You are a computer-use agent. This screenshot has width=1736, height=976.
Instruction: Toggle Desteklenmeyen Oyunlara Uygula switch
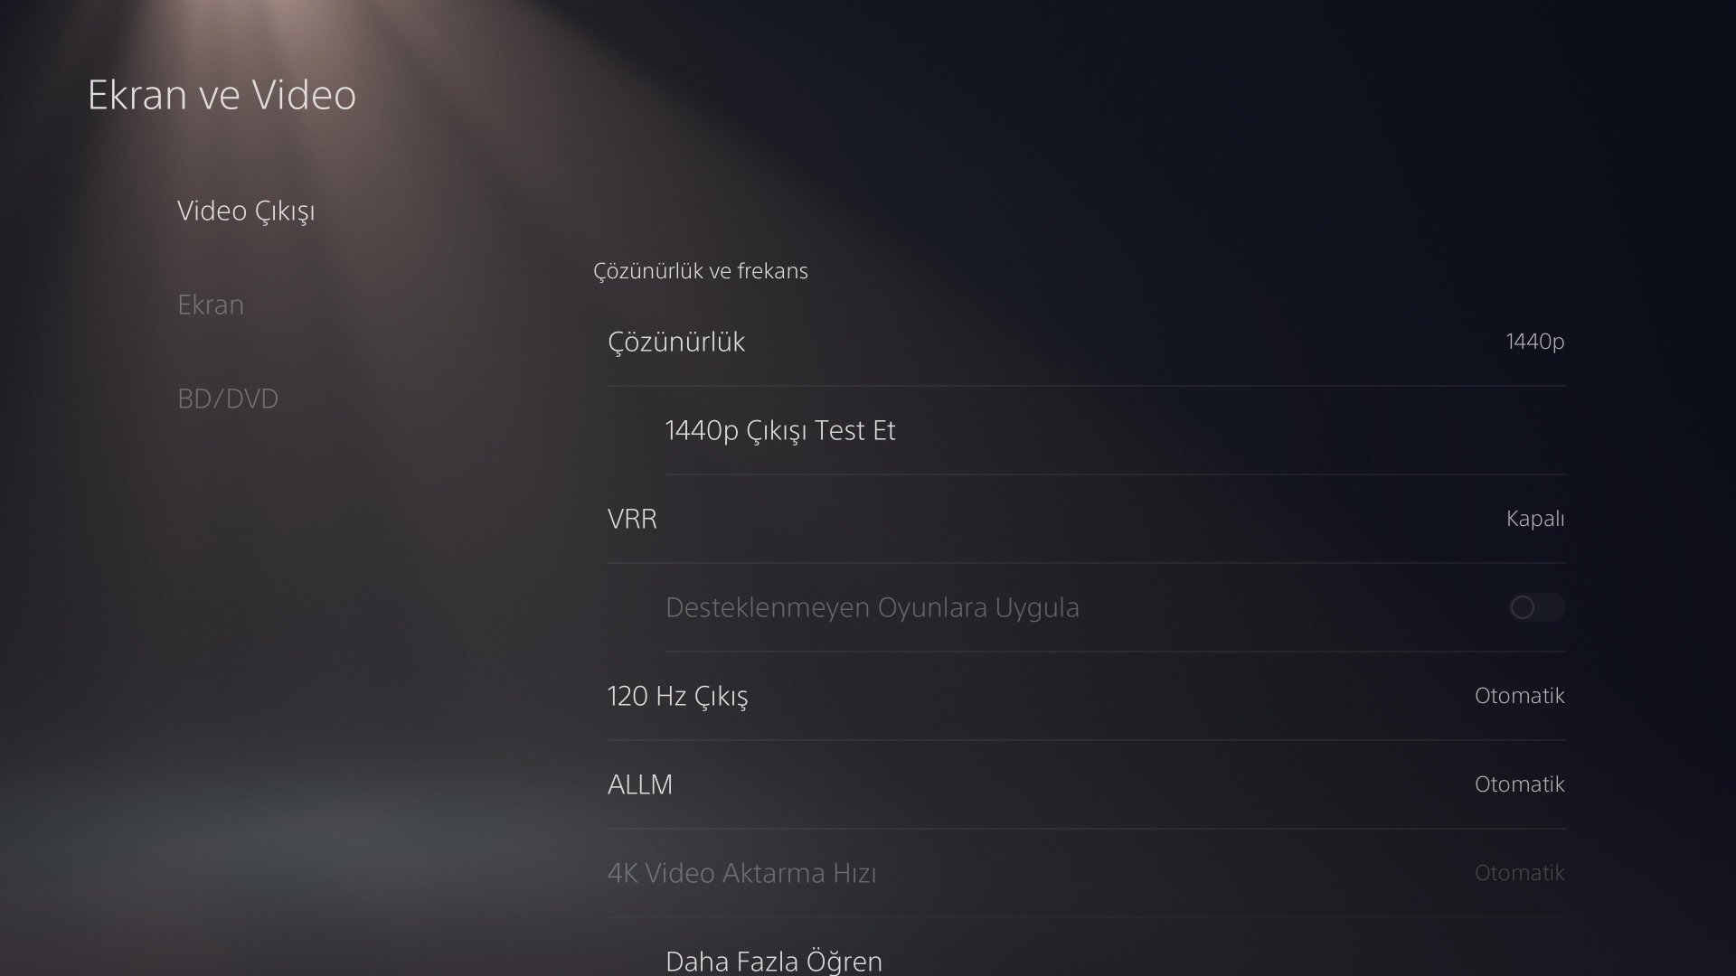pos(1536,607)
